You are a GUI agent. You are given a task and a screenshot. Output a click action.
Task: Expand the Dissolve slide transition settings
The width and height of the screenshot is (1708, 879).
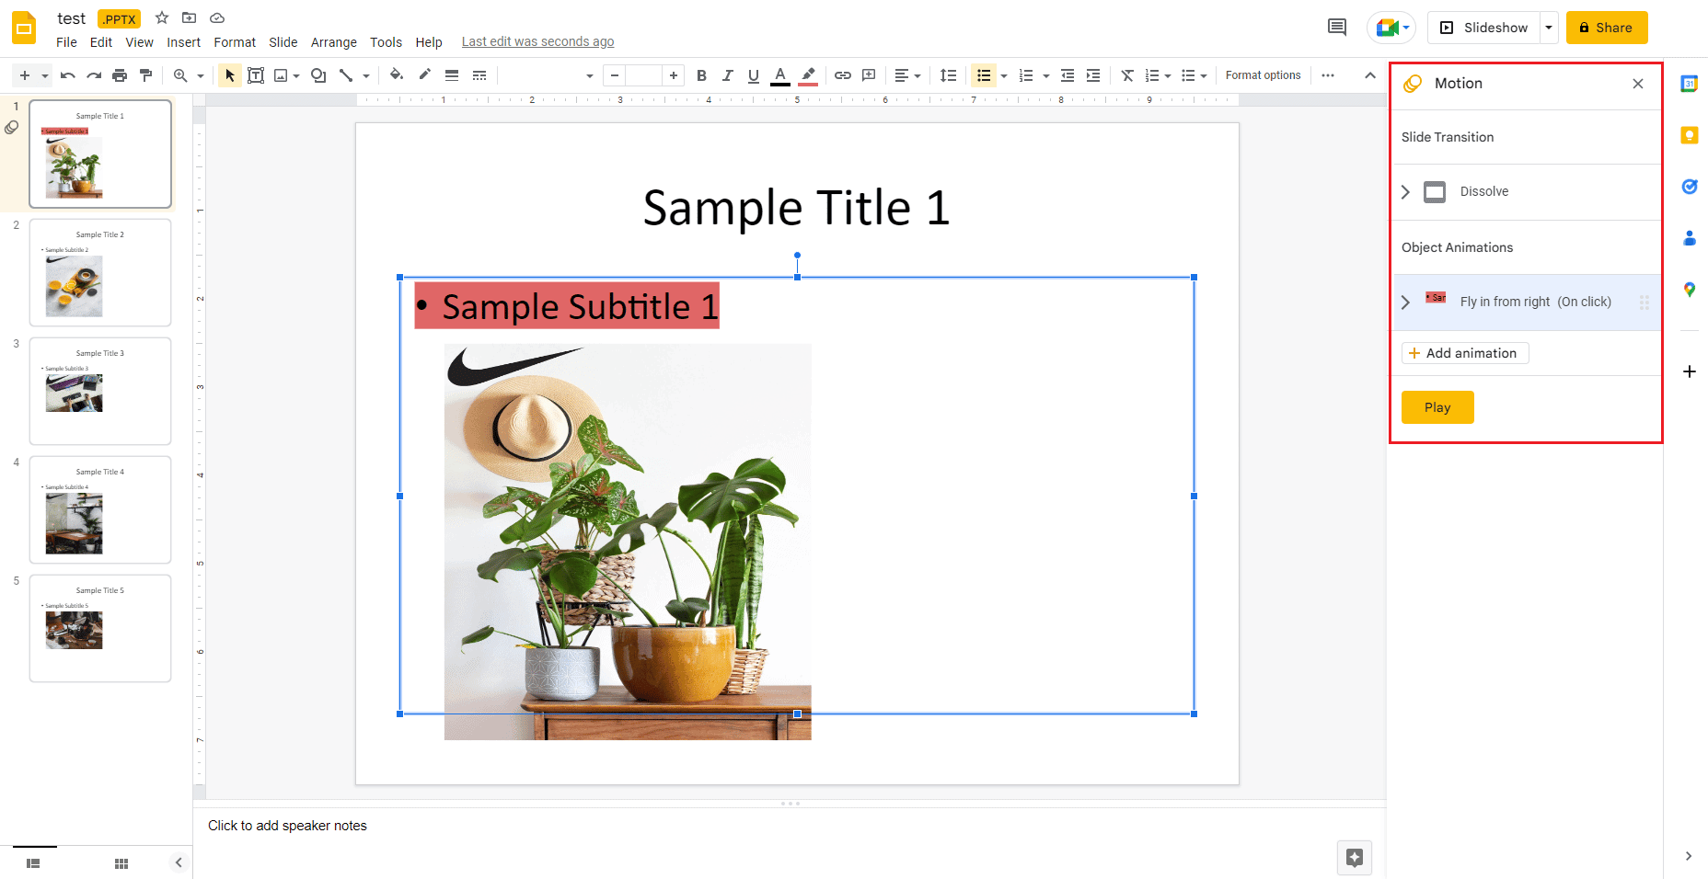tap(1405, 191)
